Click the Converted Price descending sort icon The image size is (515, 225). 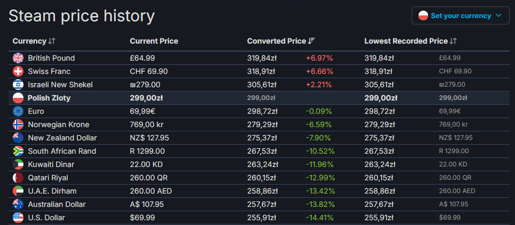coord(311,41)
